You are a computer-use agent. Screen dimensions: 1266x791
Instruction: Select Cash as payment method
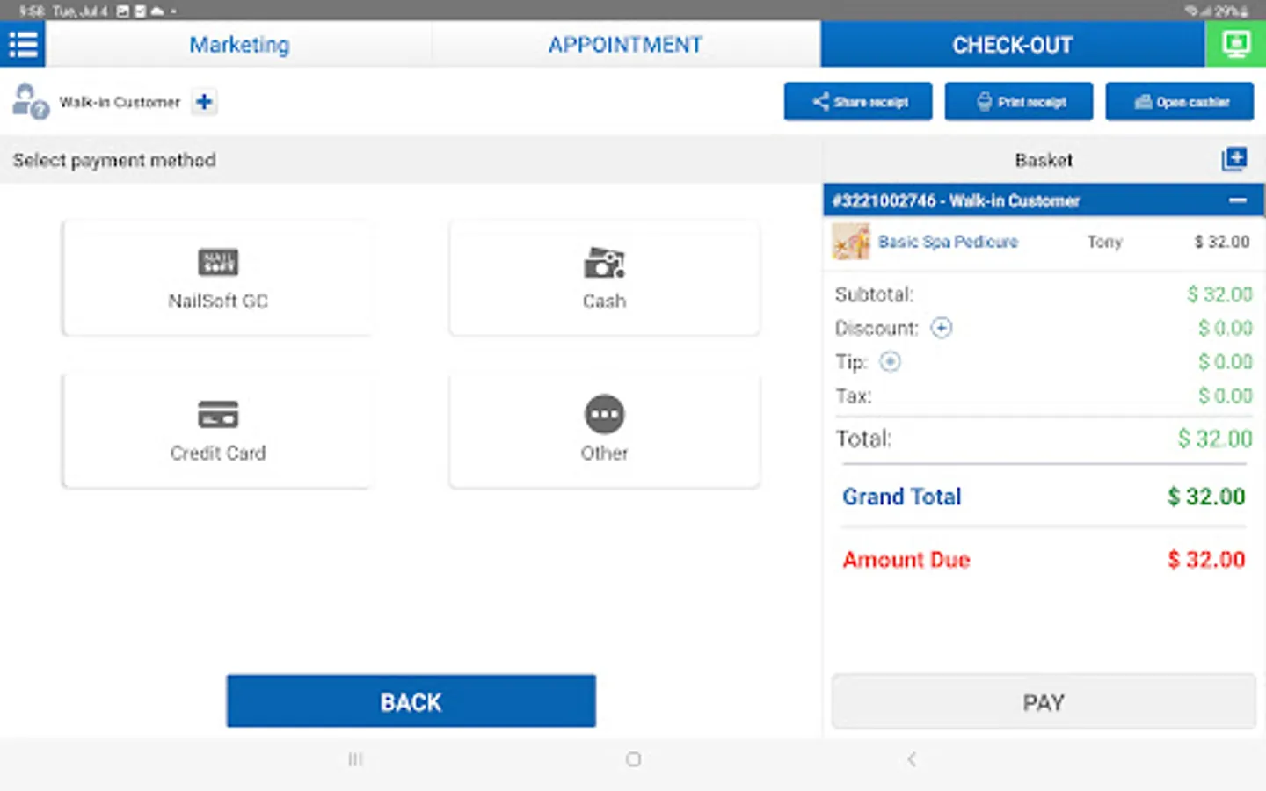604,279
